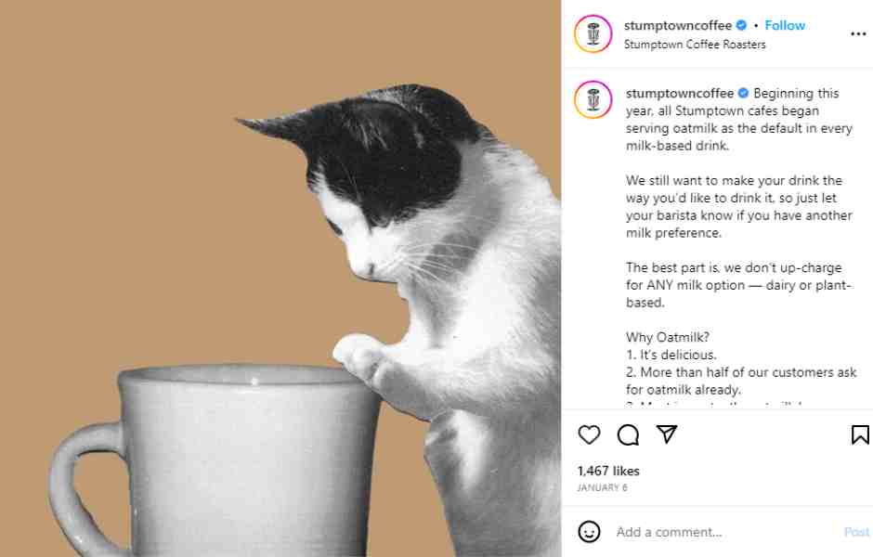View the 1,467 likes list
Viewport: 873px width, 557px height.
click(x=608, y=471)
